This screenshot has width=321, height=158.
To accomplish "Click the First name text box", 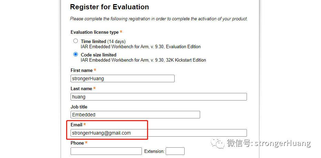I will [122, 78].
